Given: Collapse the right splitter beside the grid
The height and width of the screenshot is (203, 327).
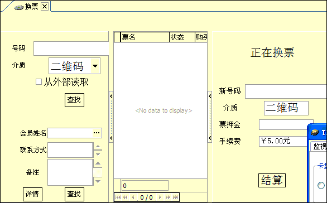Looking at the screenshot, I should click(210, 117).
